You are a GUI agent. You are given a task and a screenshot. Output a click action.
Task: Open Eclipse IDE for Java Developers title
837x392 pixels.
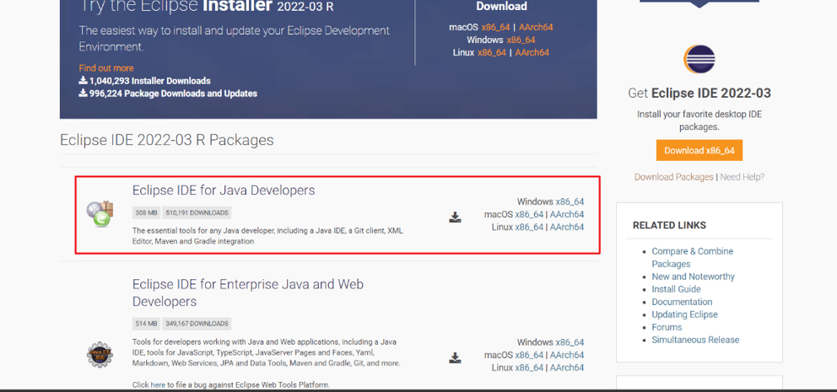pyautogui.click(x=224, y=190)
